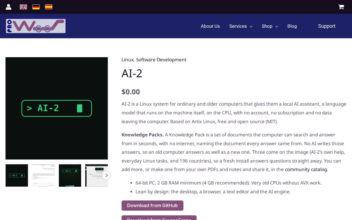352x220 pixels.
Task: Open the user account icon
Action: (9, 7)
